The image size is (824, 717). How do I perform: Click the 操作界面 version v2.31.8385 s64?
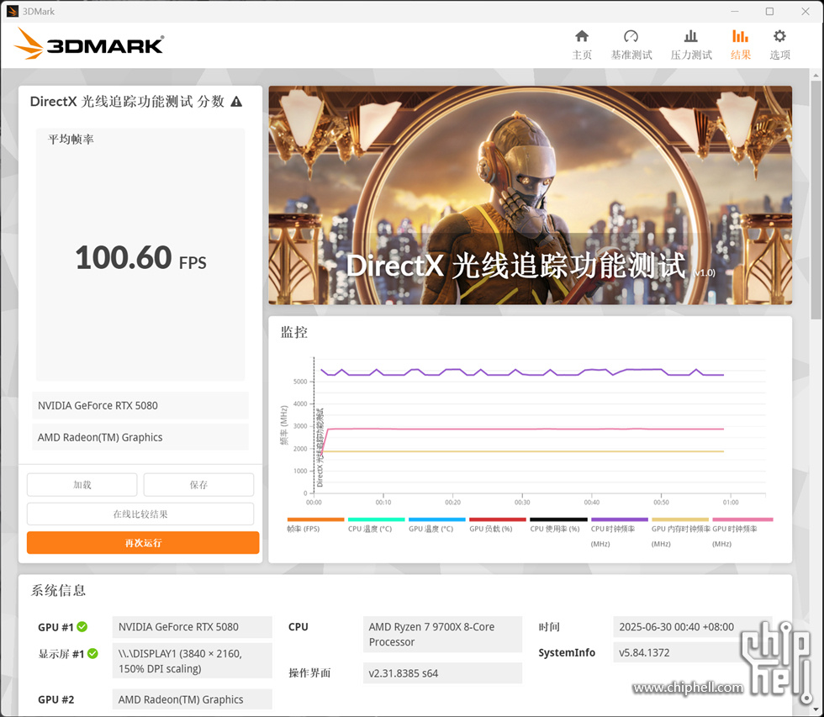coord(442,673)
